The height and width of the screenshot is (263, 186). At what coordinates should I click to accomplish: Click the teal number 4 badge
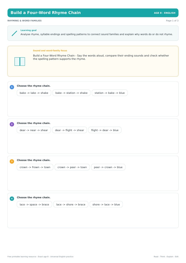[12, 199]
